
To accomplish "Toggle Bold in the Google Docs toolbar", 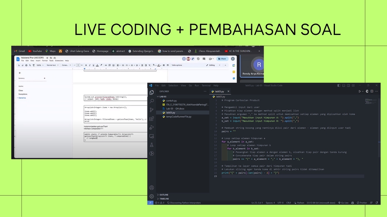I will [x=86, y=65].
